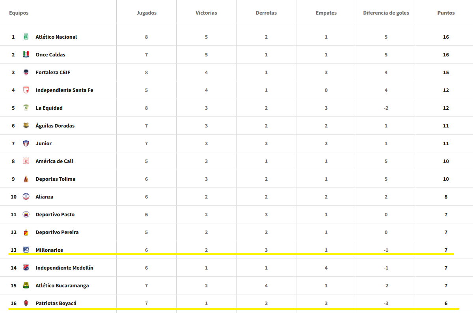Click the Victorias column header
Image resolution: width=473 pixels, height=313 pixels.
click(x=206, y=13)
